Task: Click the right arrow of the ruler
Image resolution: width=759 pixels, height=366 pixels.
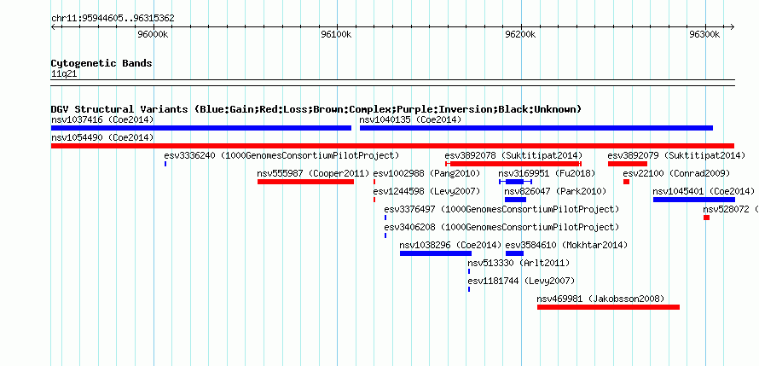Action: tap(732, 26)
